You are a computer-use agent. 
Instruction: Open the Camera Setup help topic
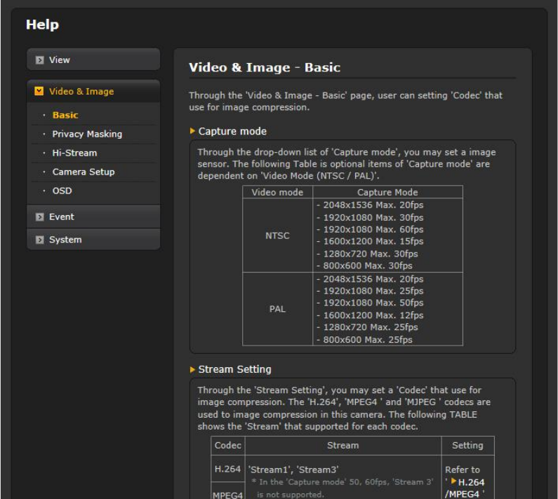point(84,172)
